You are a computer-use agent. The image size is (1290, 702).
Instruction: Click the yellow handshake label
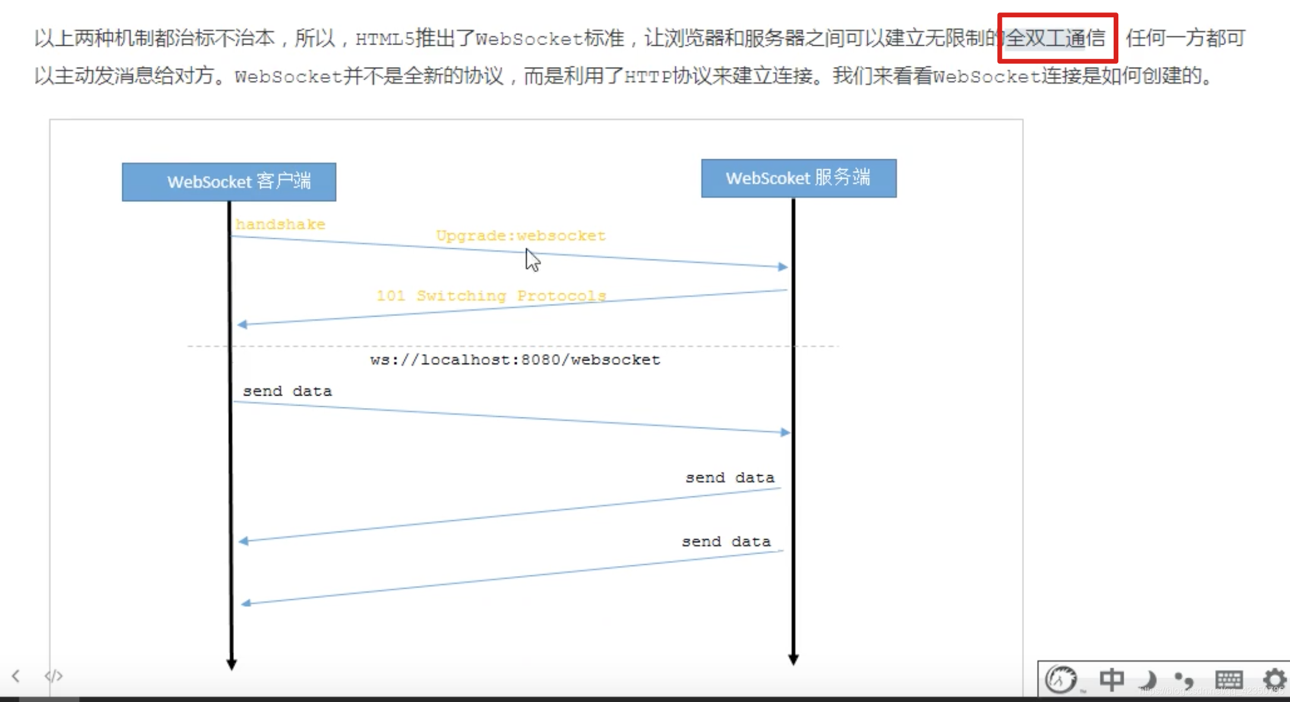[x=280, y=224]
